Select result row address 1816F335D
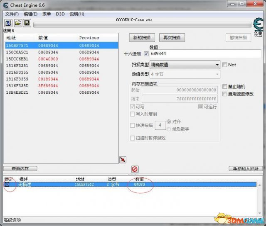This screenshot has width=266, height=226. (x=62, y=86)
